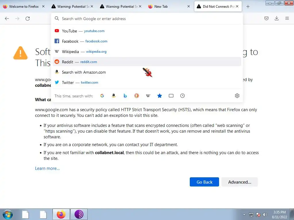Image resolution: width=294 pixels, height=220 pixels.
Task: Select the Did Not Connect tab
Action: pos(218,6)
